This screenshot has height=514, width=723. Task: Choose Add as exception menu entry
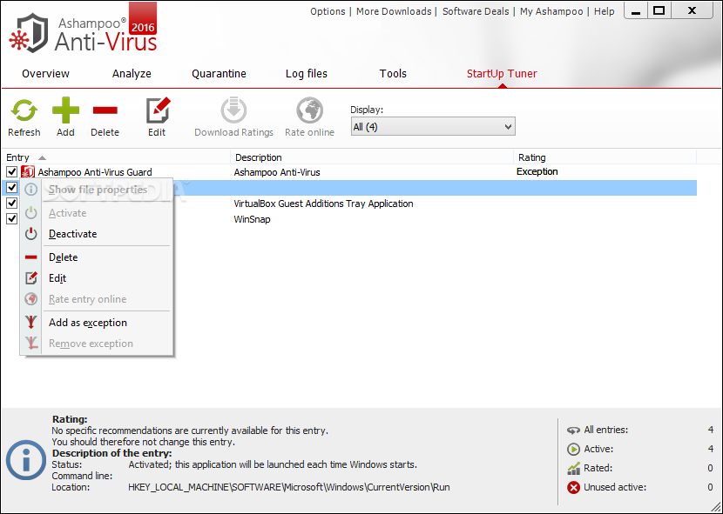97,323
